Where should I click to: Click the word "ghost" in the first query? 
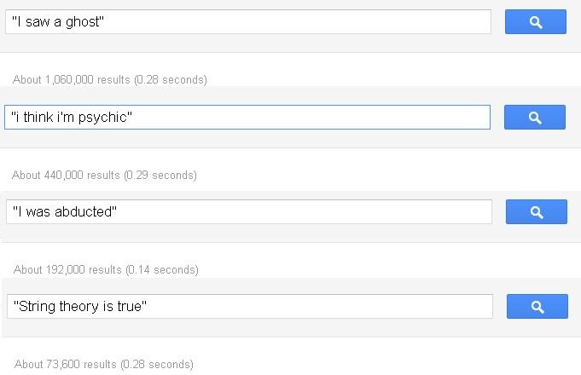(x=83, y=22)
